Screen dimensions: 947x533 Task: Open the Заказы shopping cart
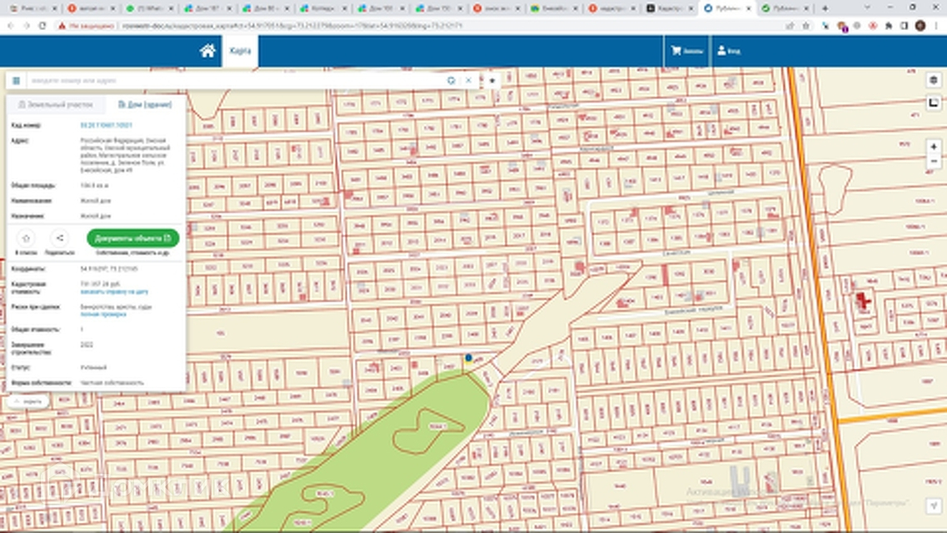click(x=686, y=51)
